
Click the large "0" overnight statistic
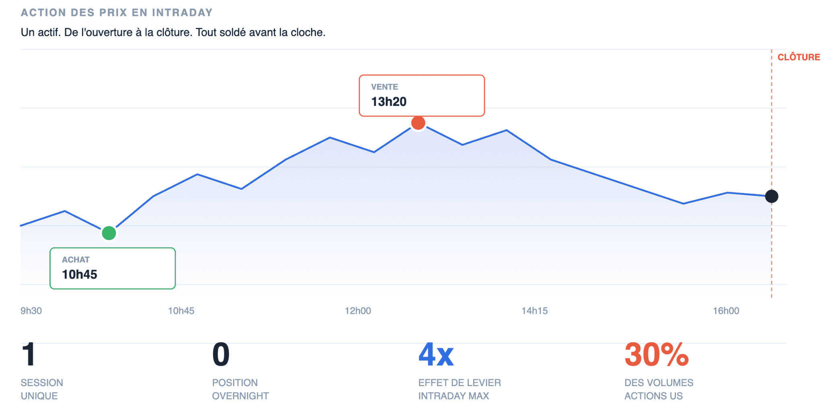tap(221, 354)
